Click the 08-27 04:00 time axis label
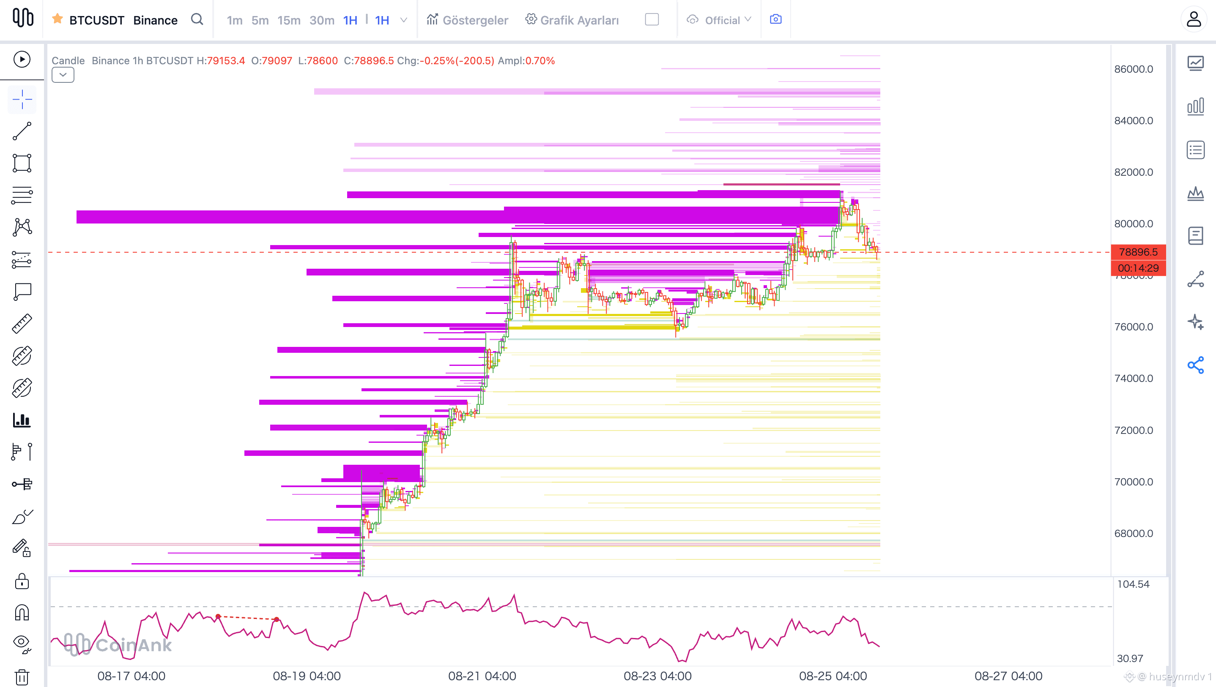The height and width of the screenshot is (687, 1216). [x=1008, y=676]
